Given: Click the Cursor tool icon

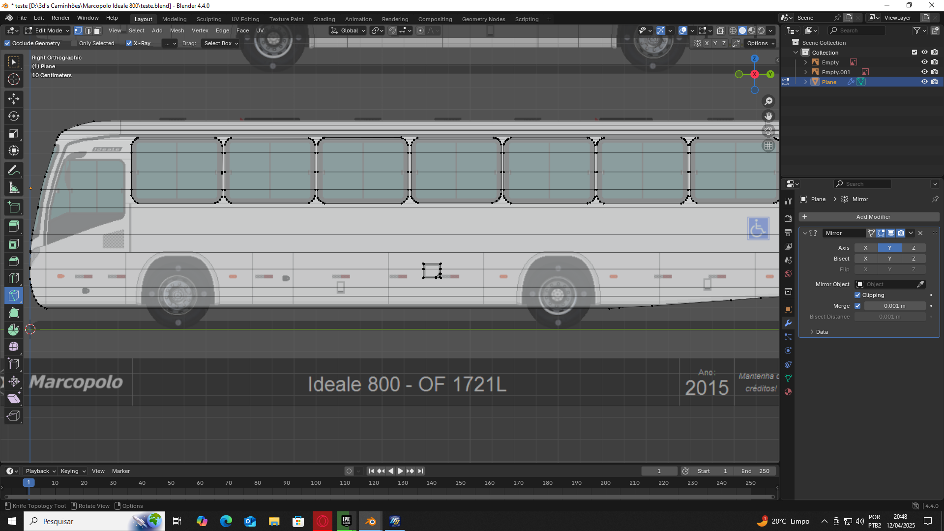Looking at the screenshot, I should (x=14, y=79).
